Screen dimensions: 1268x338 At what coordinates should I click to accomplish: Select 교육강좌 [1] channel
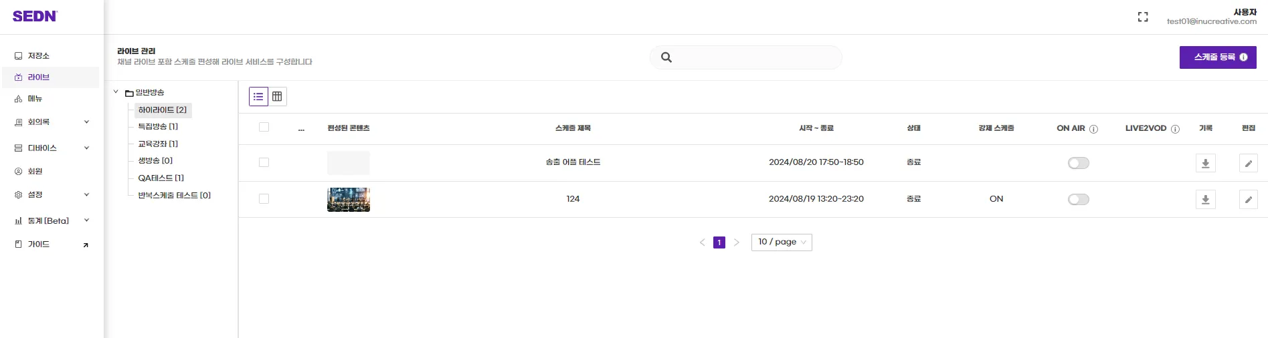pos(158,144)
